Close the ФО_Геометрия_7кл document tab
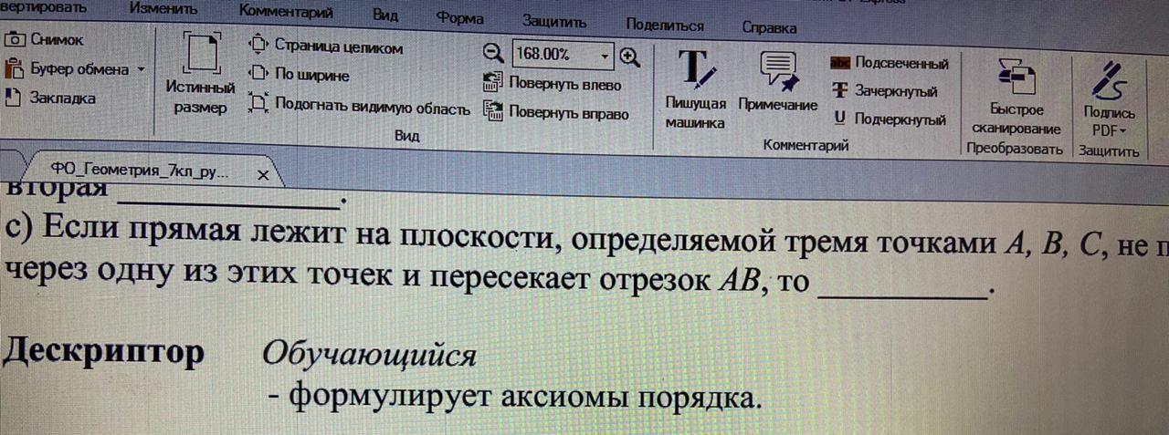Viewport: 1169px width, 435px height. (x=263, y=174)
